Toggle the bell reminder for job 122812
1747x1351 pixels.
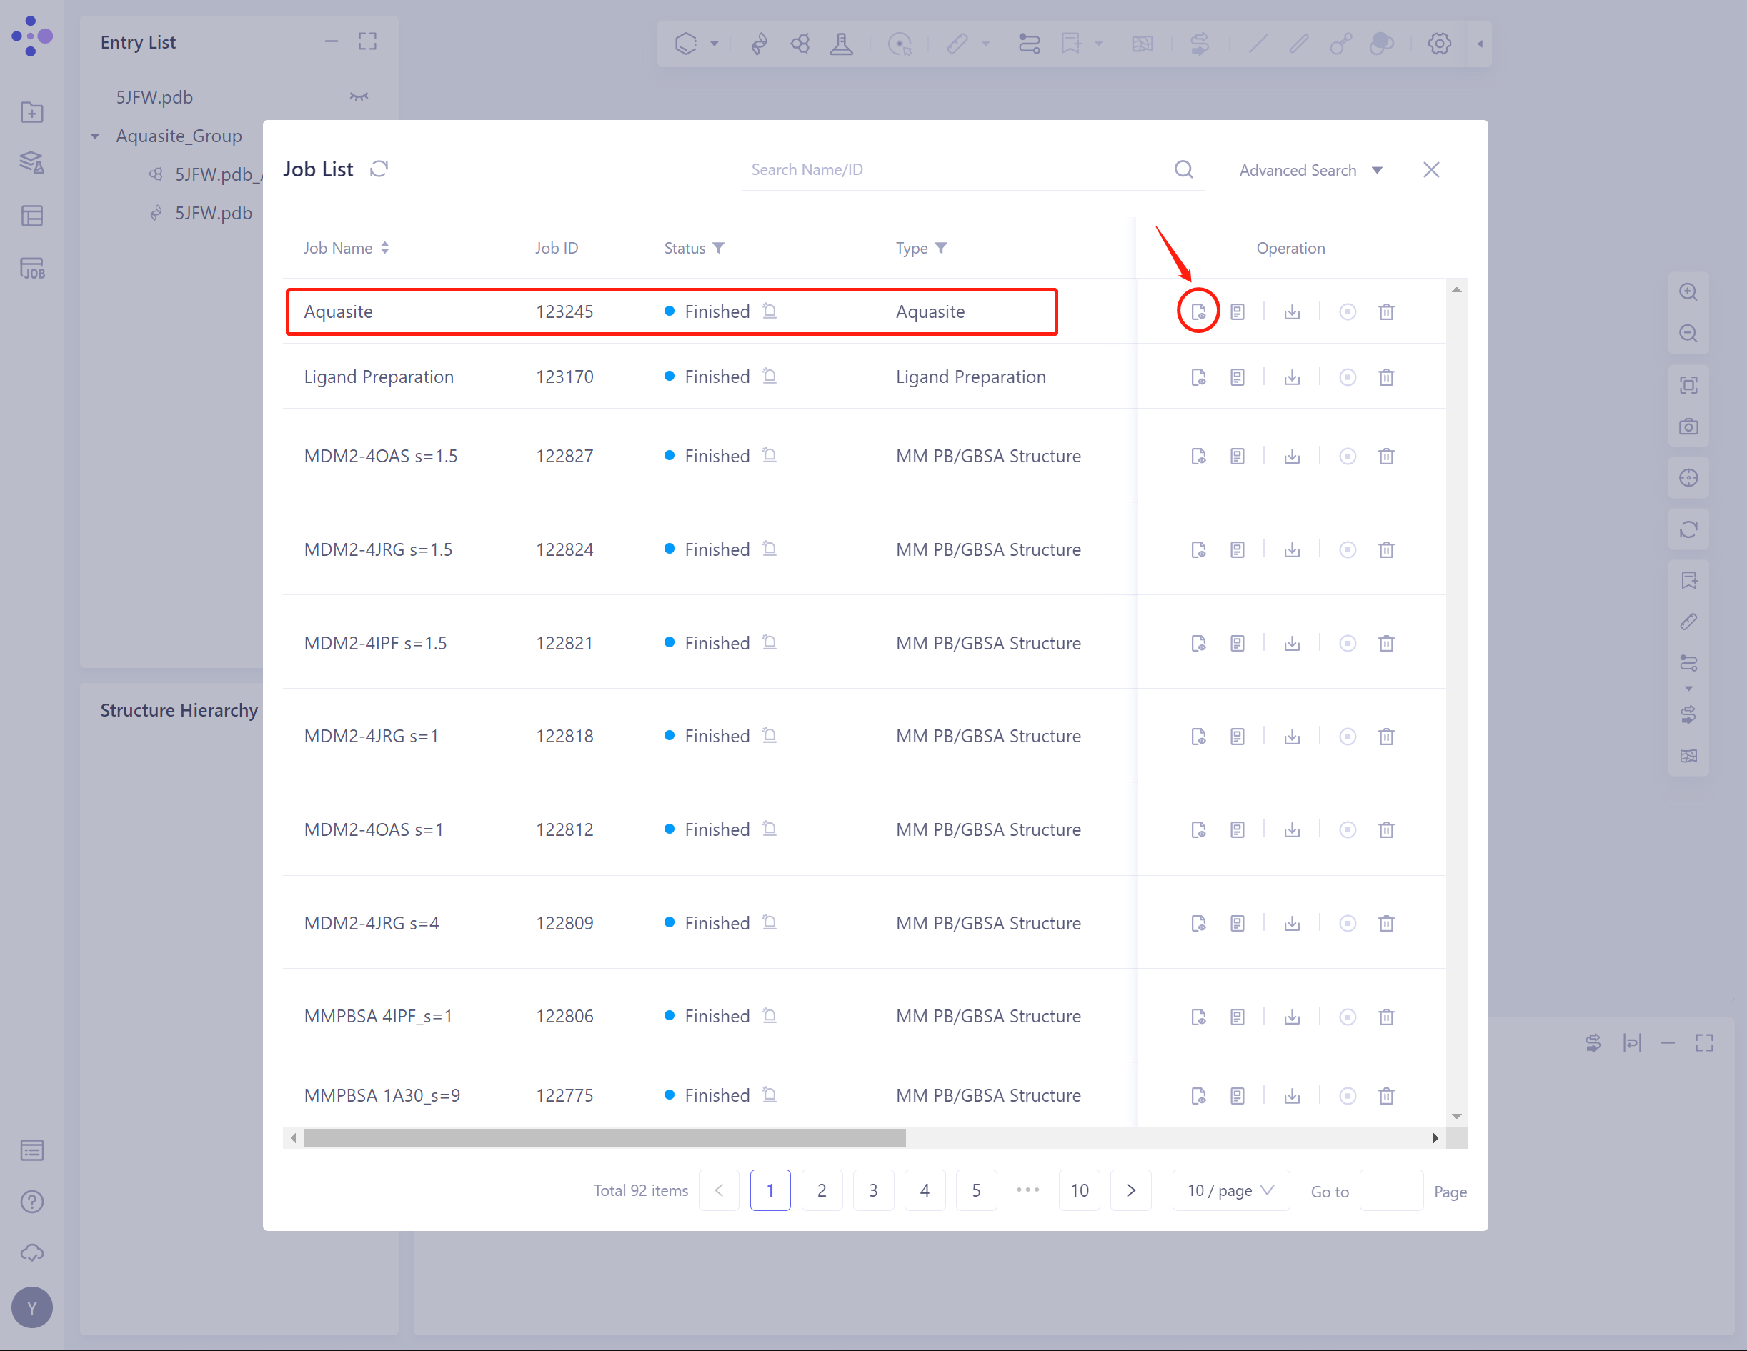(x=770, y=829)
